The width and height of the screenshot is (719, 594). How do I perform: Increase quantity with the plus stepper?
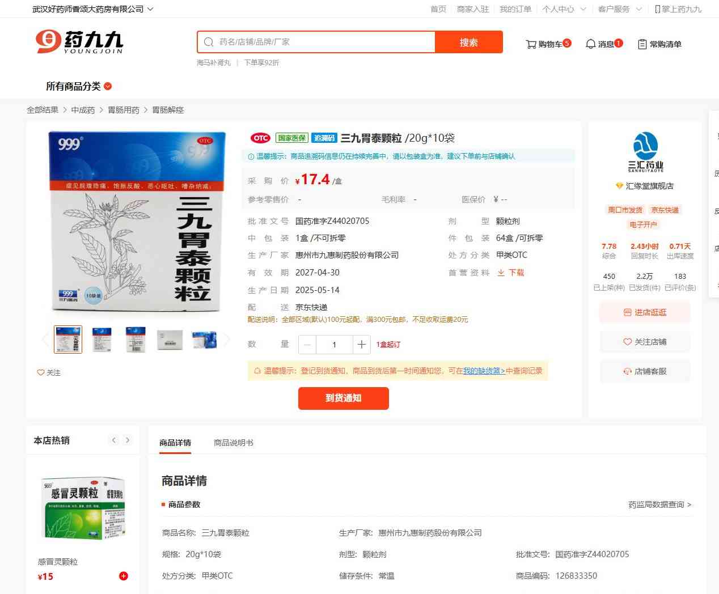[361, 344]
